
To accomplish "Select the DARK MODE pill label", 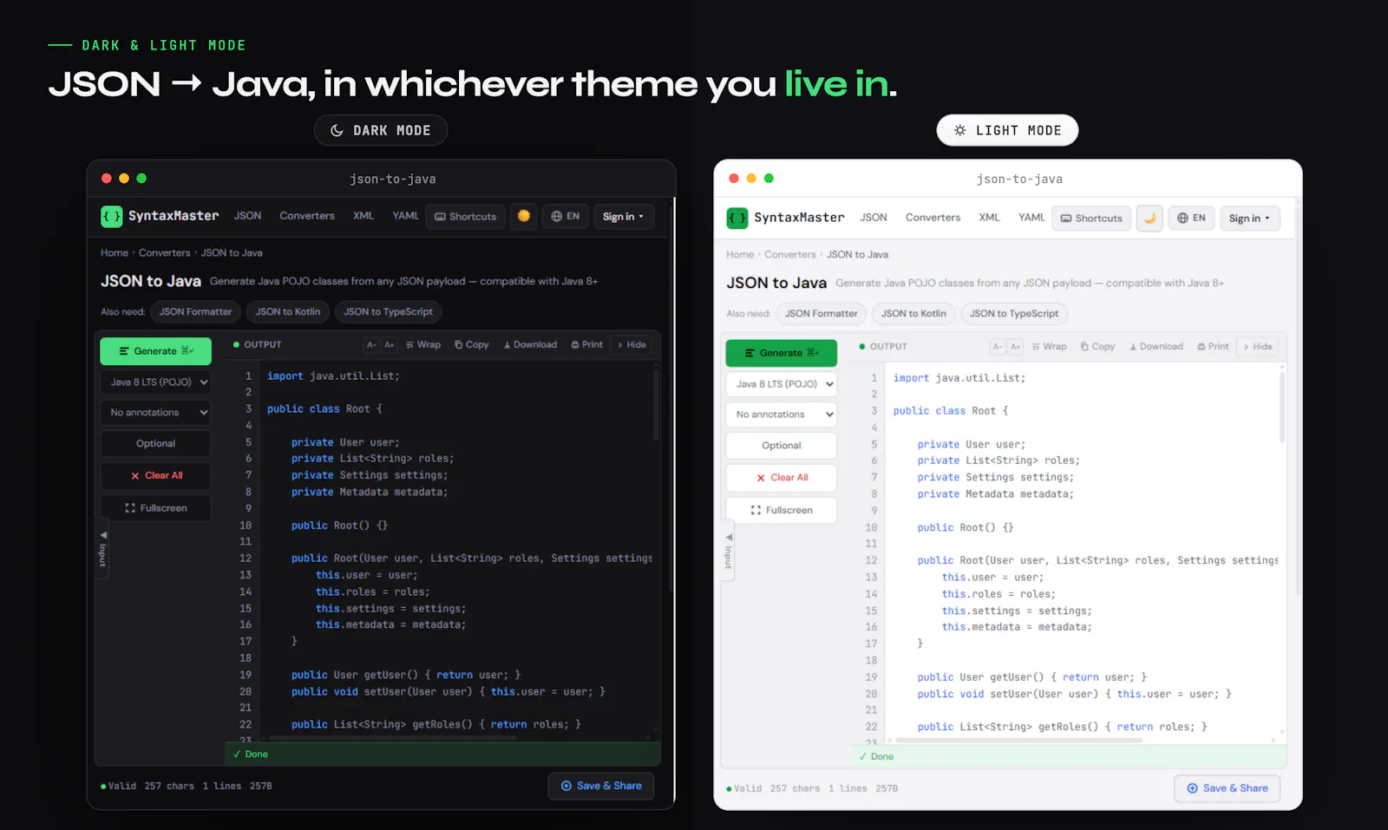I will point(381,130).
